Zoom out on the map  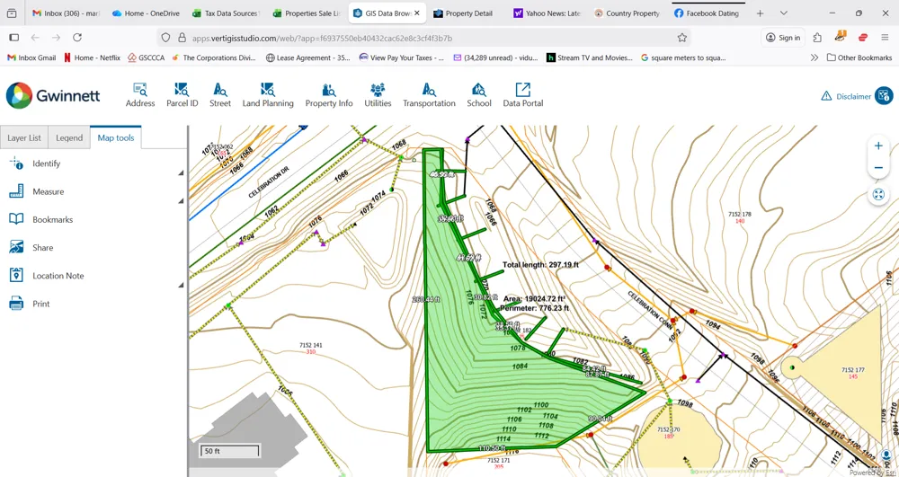878,168
